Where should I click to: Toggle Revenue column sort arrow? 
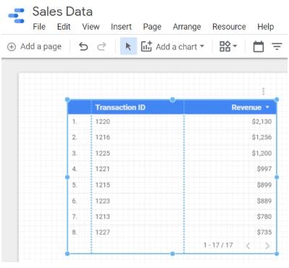(267, 106)
